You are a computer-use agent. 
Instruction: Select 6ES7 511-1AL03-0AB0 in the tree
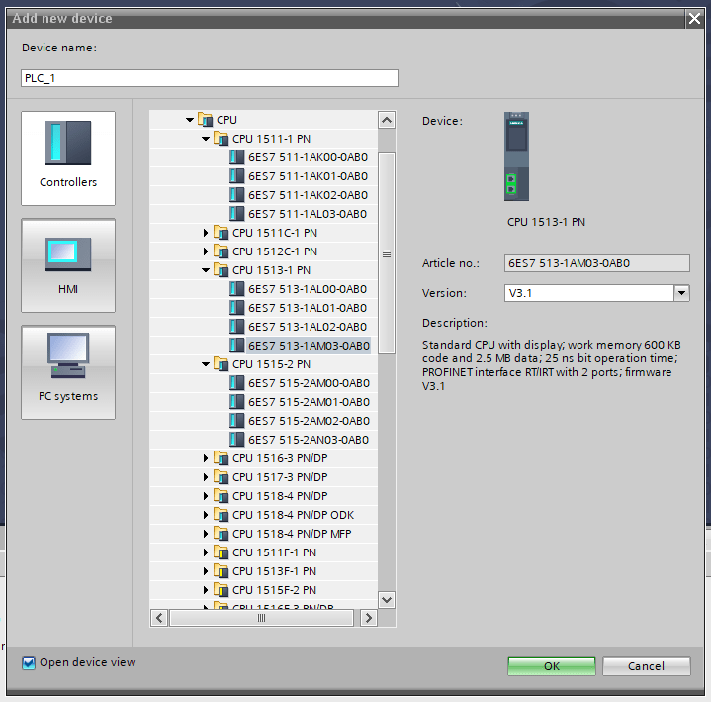(x=307, y=214)
